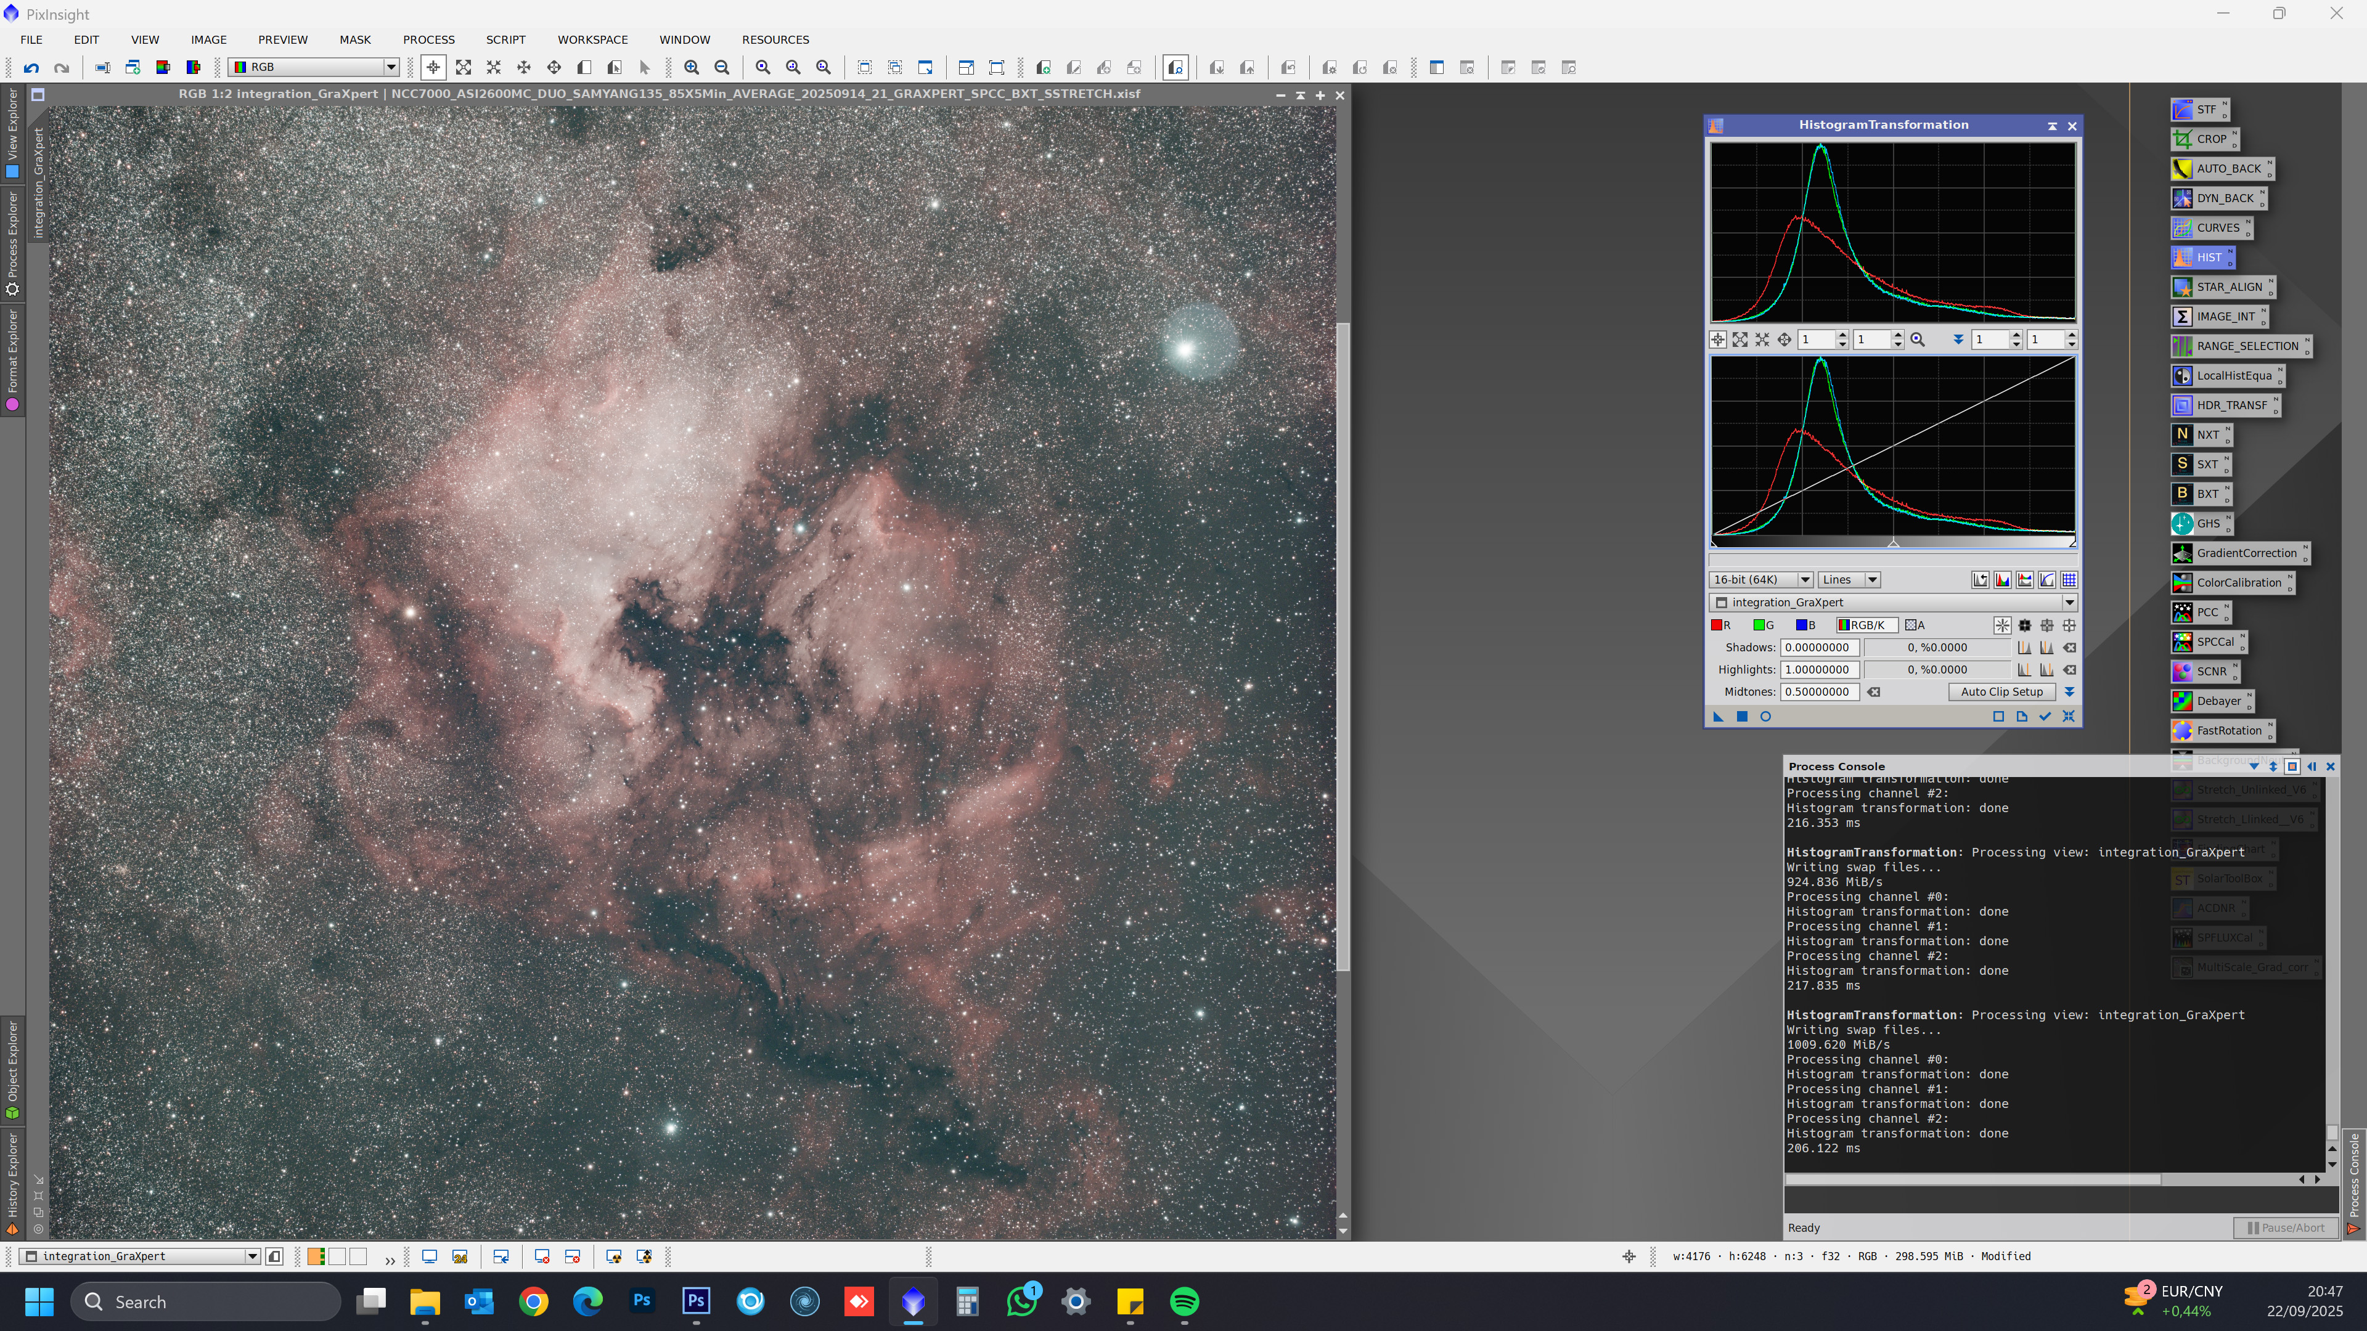Viewport: 2367px width, 1331px height.
Task: Reset HistogramTransformation with bottom-right reset icon
Action: 2069,717
